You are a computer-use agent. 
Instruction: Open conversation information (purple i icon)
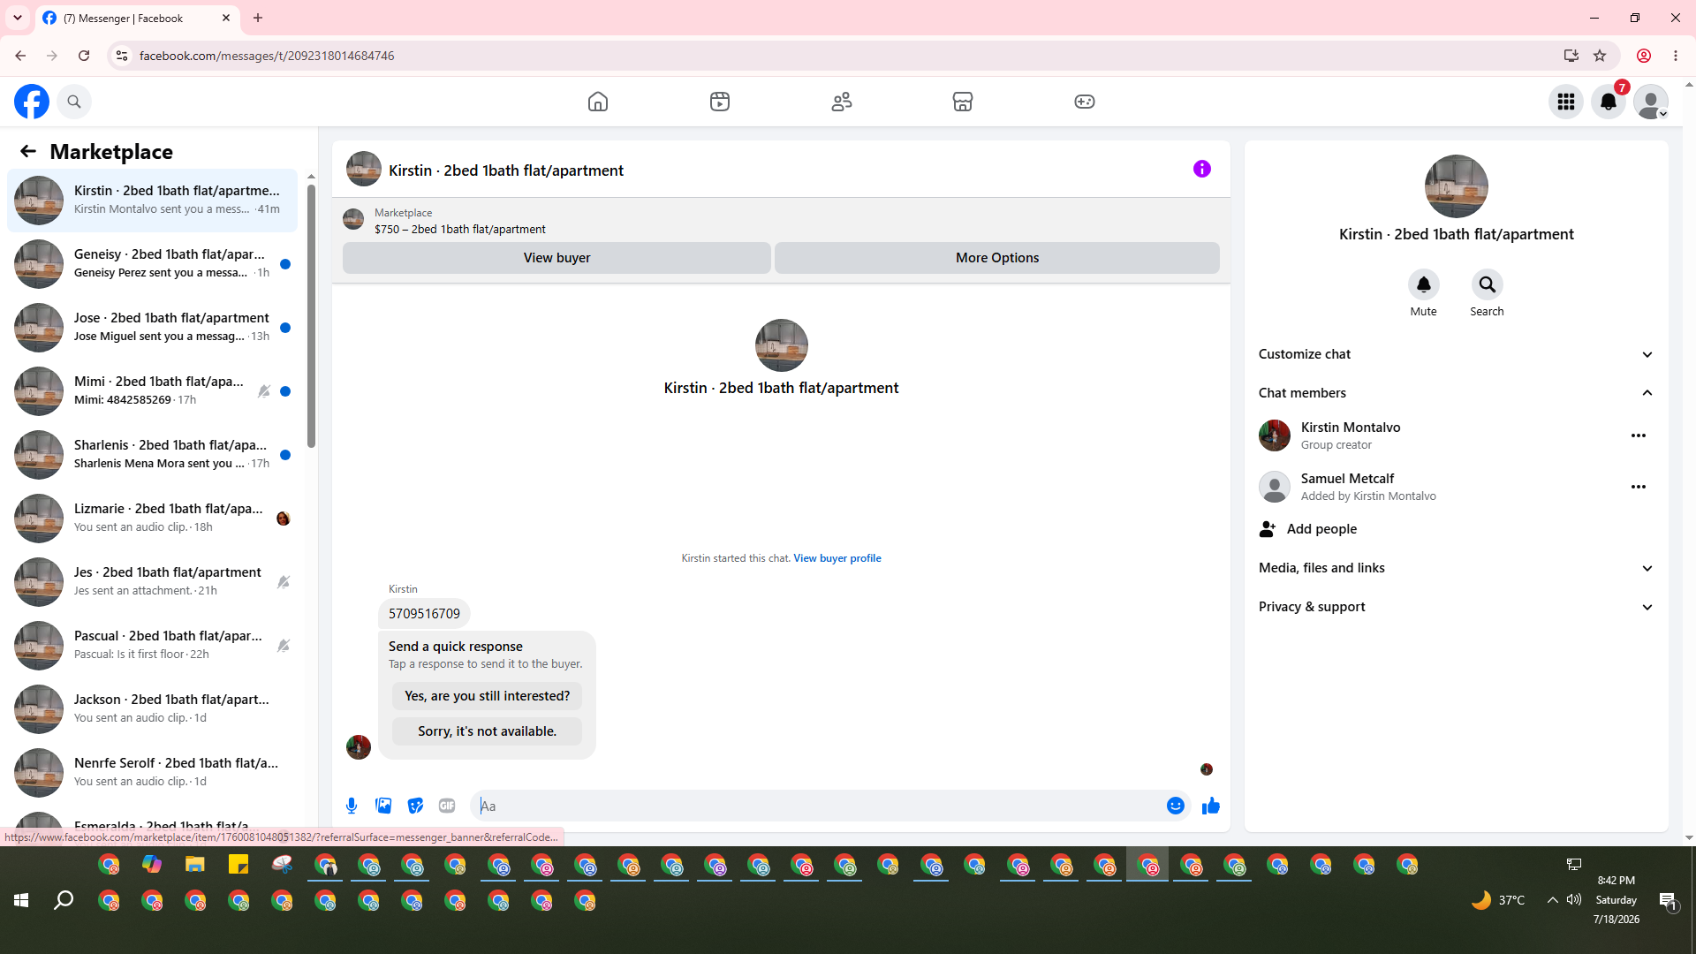1202,169
